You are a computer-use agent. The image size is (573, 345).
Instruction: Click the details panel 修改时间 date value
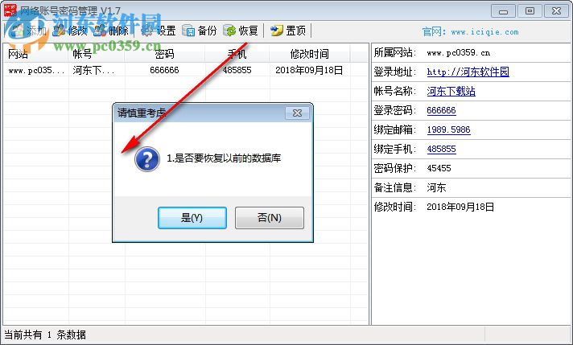click(x=460, y=207)
